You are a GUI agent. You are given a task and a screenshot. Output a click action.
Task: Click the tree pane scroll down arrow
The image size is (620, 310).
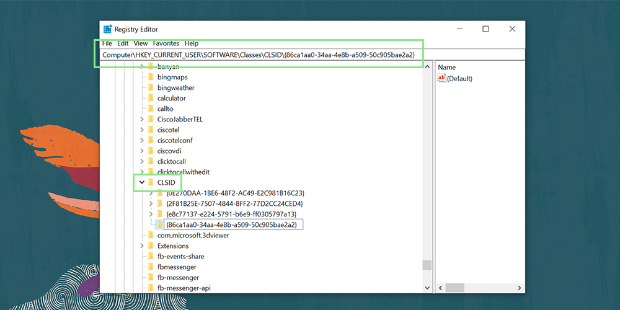(427, 288)
